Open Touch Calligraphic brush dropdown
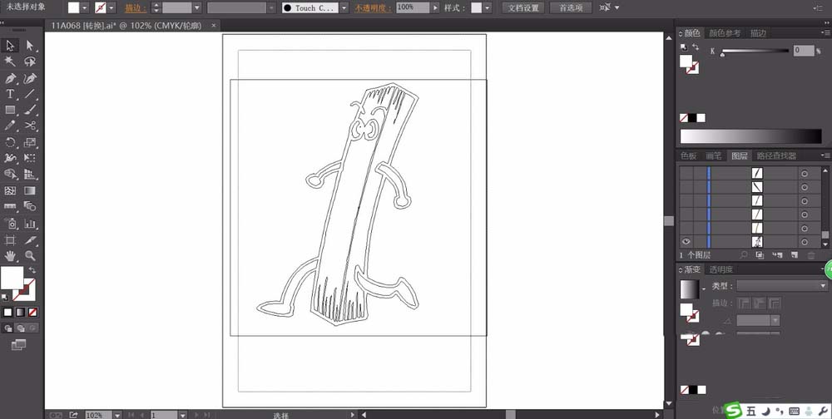The image size is (832, 419). tap(344, 8)
